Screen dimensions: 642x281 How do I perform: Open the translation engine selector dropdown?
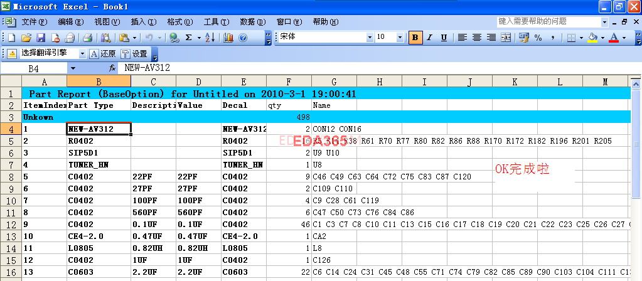coord(82,53)
